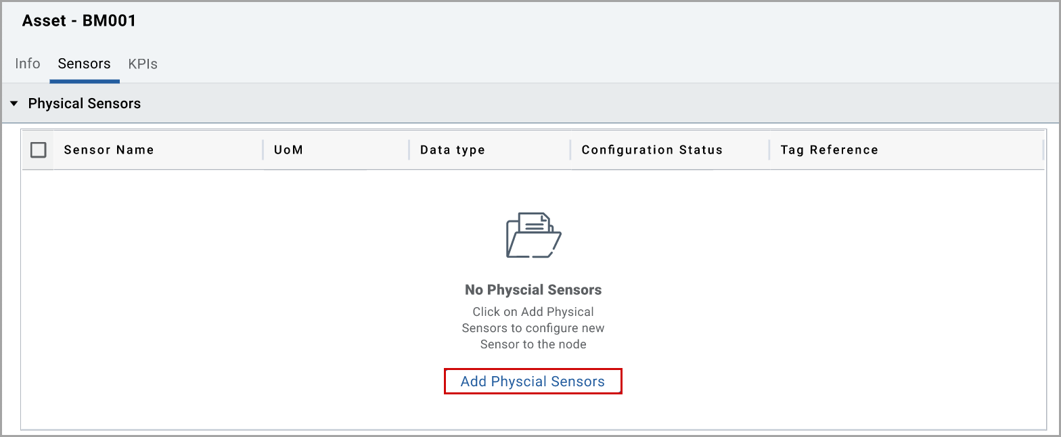Image resolution: width=1061 pixels, height=437 pixels.
Task: Switch to the KPIs tab
Action: coord(143,64)
